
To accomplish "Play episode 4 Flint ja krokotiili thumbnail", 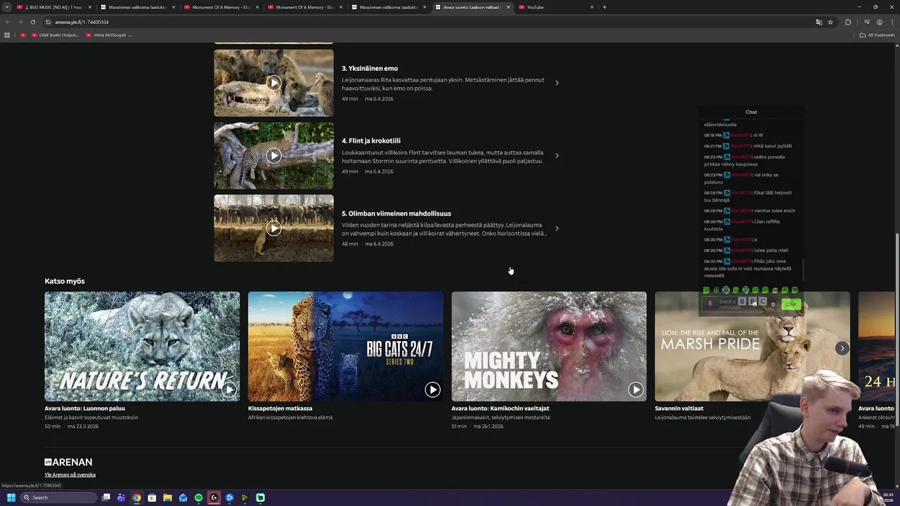I will click(x=274, y=155).
